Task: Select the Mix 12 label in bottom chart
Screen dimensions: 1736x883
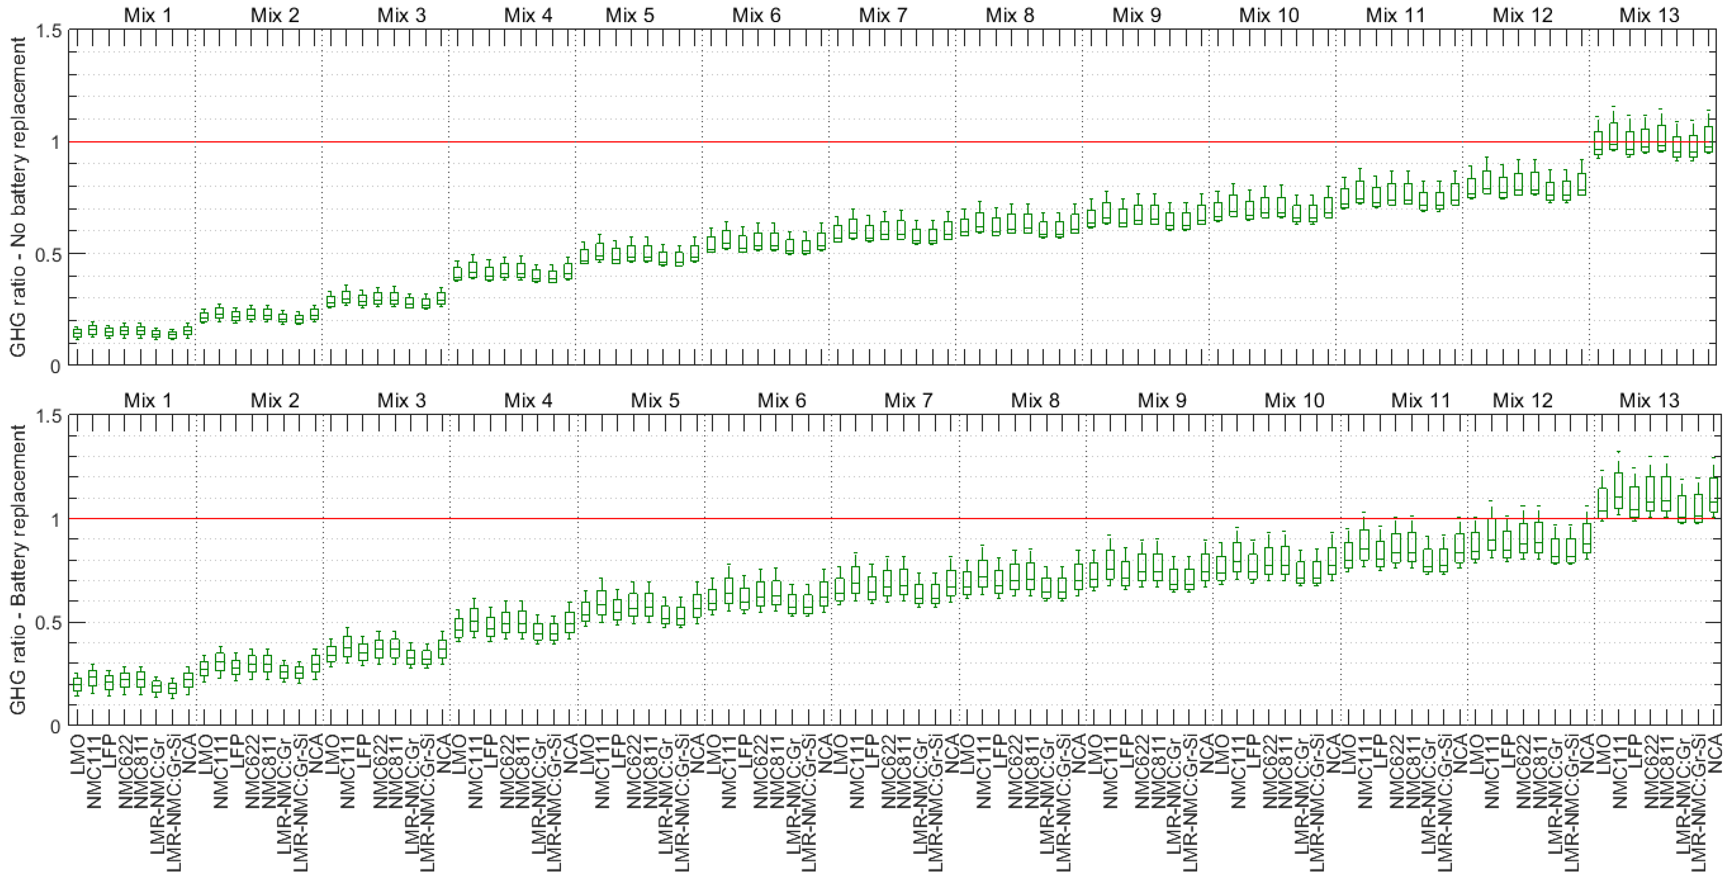Action: pos(1522,401)
